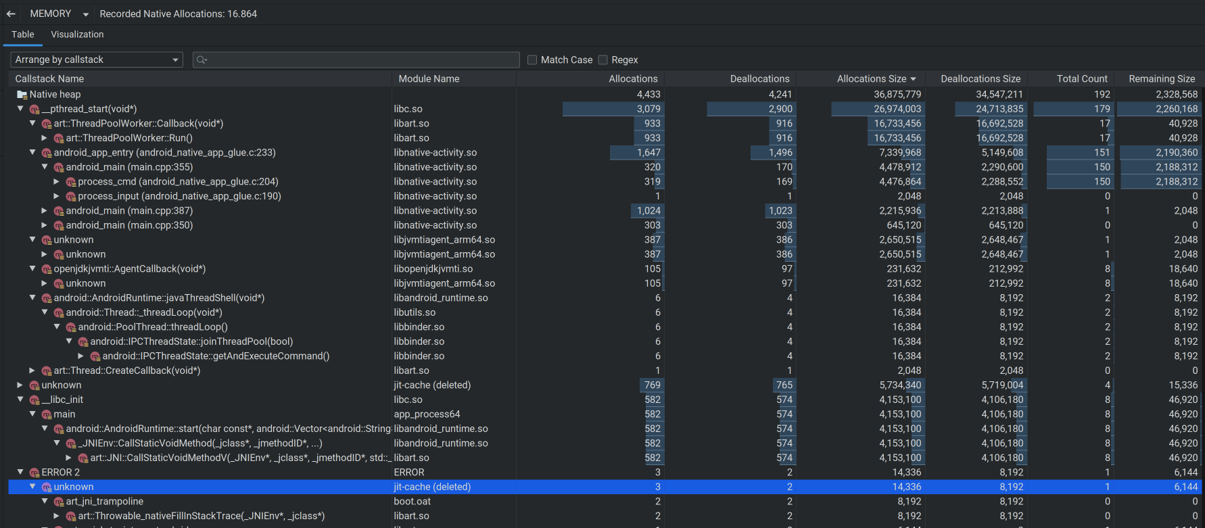Click the search magnifier icon in filter box
Image resolution: width=1205 pixels, height=528 pixels.
point(201,60)
